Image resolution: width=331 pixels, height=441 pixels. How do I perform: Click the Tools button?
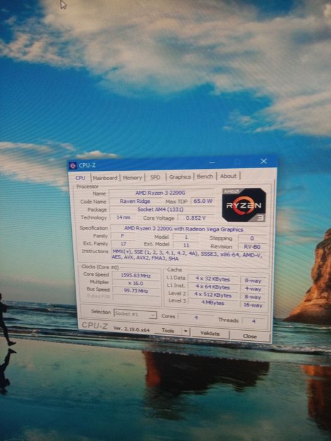click(168, 331)
